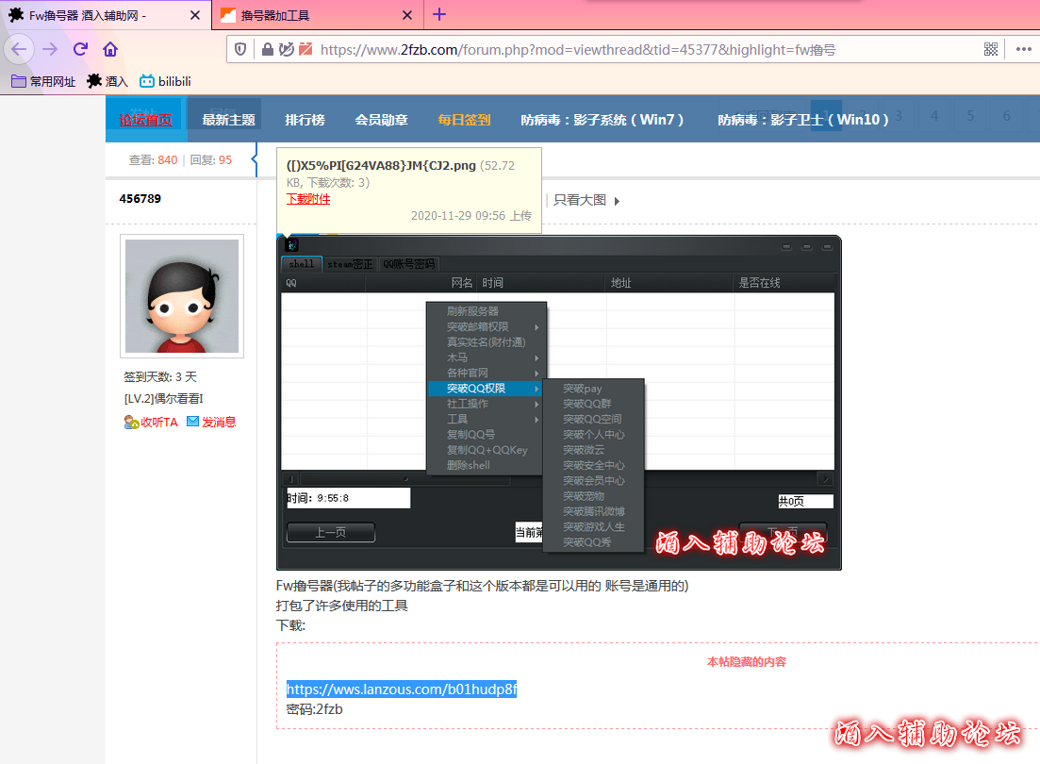Viewport: 1040px width, 764px height.
Task: Switch to the 撸号器加工具 tab
Action: (318, 15)
